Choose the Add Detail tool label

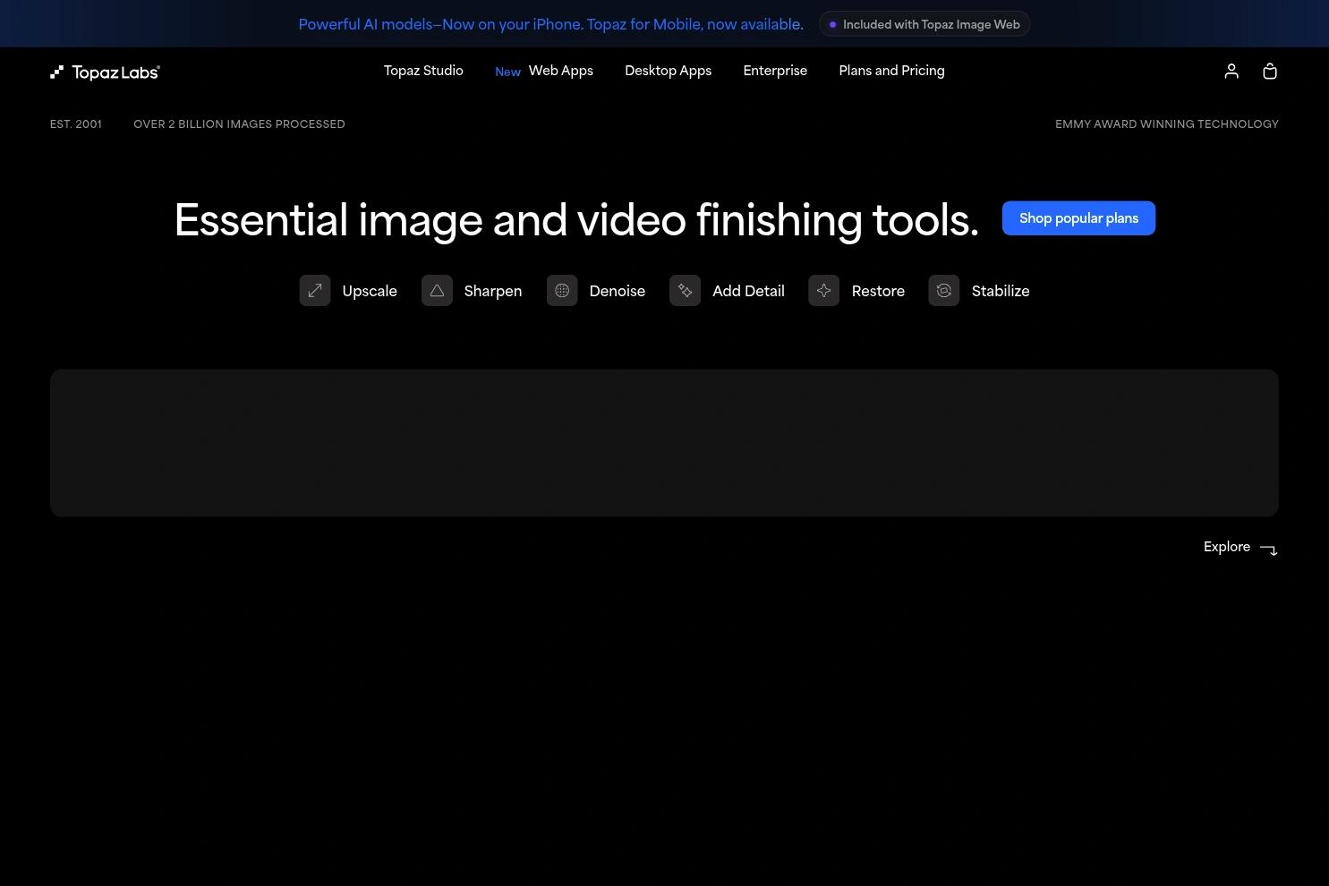748,291
